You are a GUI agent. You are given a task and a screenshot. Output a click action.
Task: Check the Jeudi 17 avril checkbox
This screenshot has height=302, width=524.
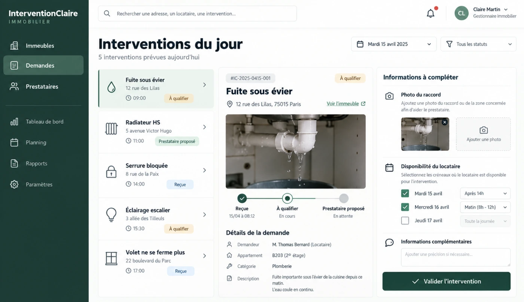(405, 220)
